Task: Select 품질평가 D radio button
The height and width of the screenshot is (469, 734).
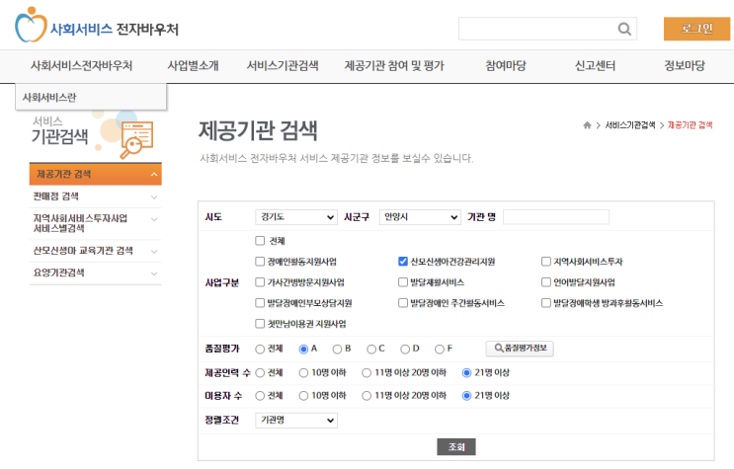Action: point(405,350)
